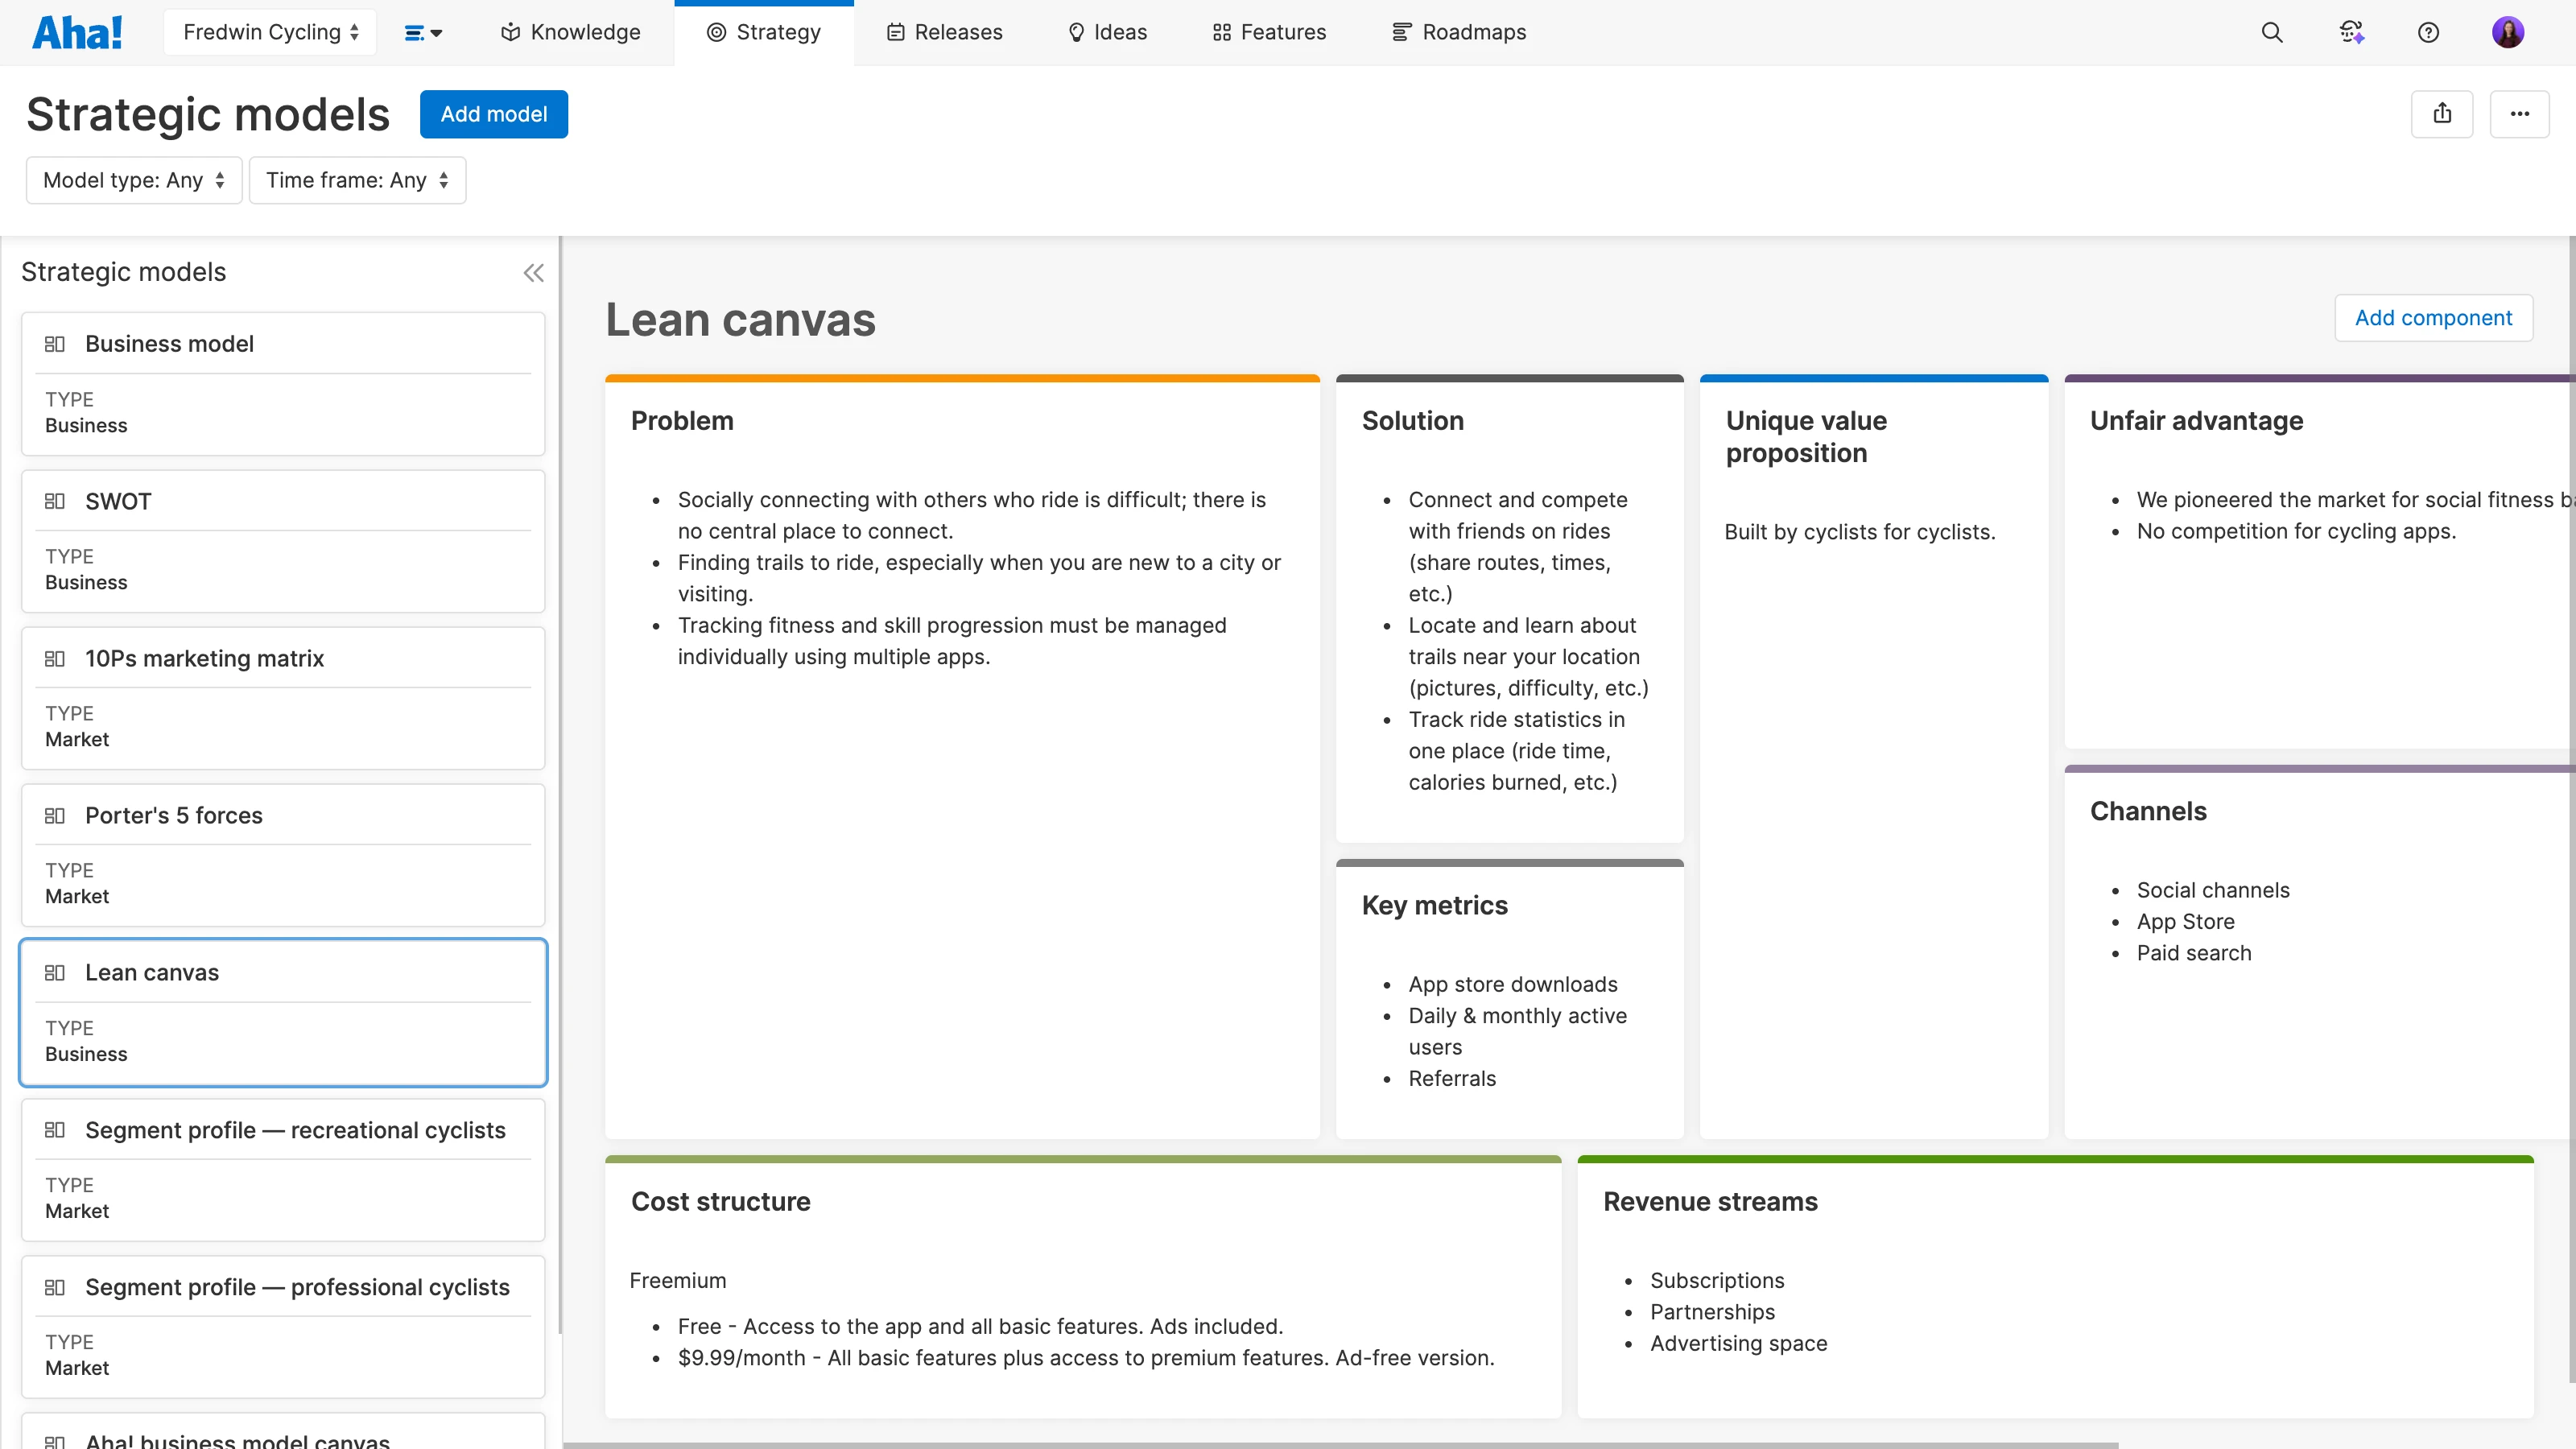Click the Add model button
The width and height of the screenshot is (2576, 1449).
494,114
